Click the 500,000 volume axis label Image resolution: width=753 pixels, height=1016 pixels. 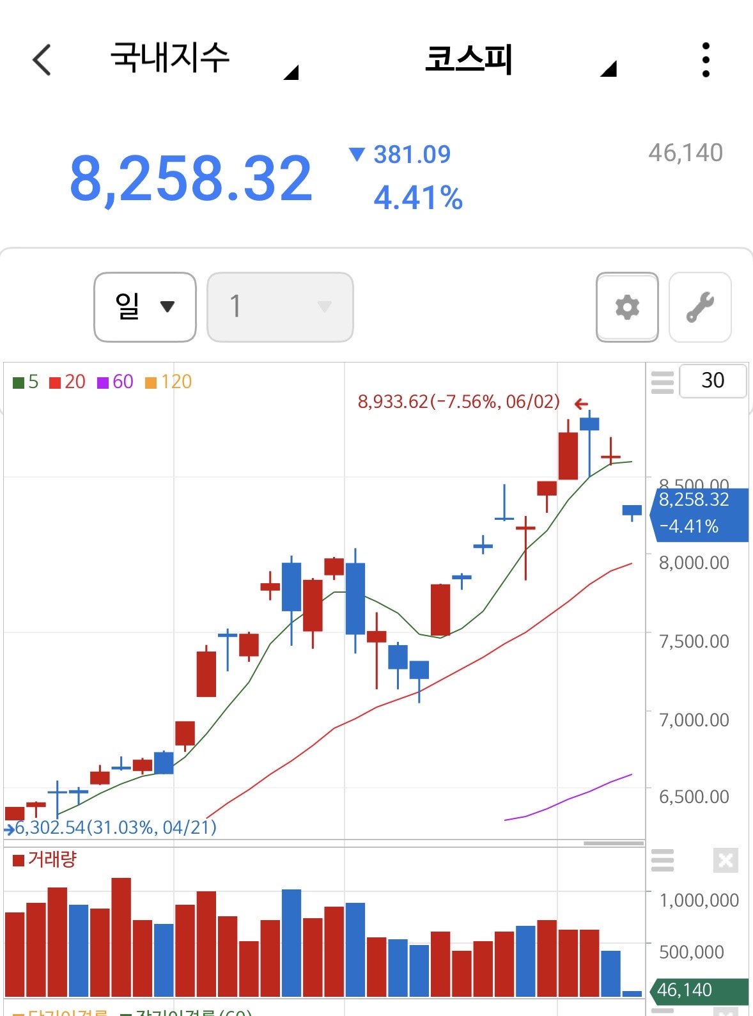pos(692,952)
